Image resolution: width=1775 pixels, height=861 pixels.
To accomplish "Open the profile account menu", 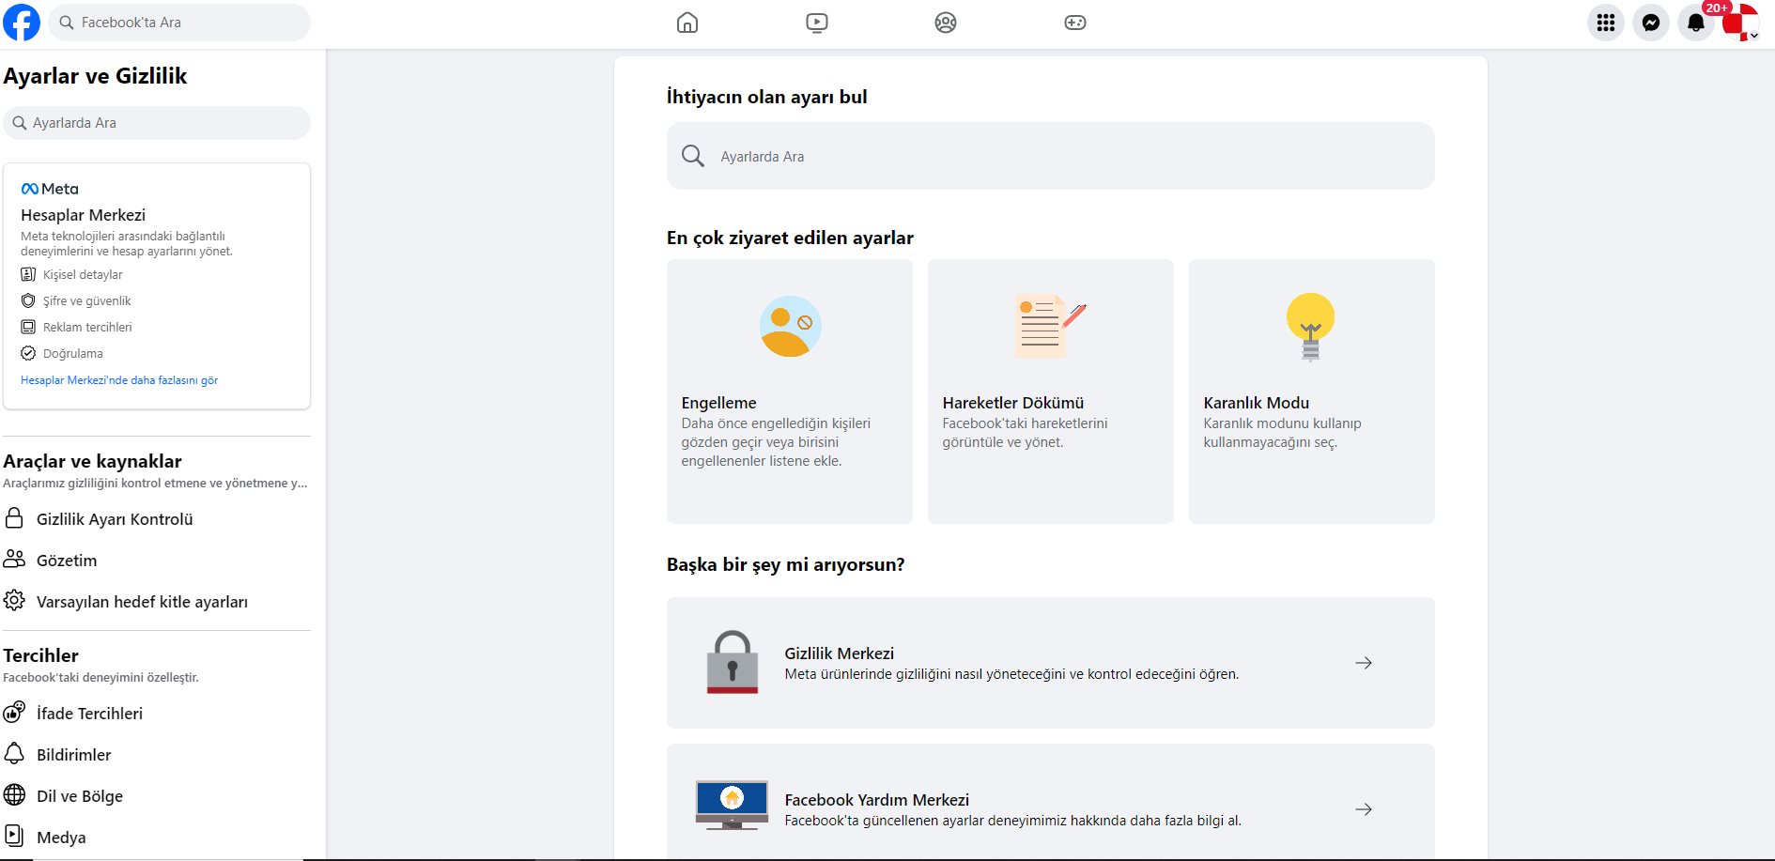I will (x=1741, y=23).
